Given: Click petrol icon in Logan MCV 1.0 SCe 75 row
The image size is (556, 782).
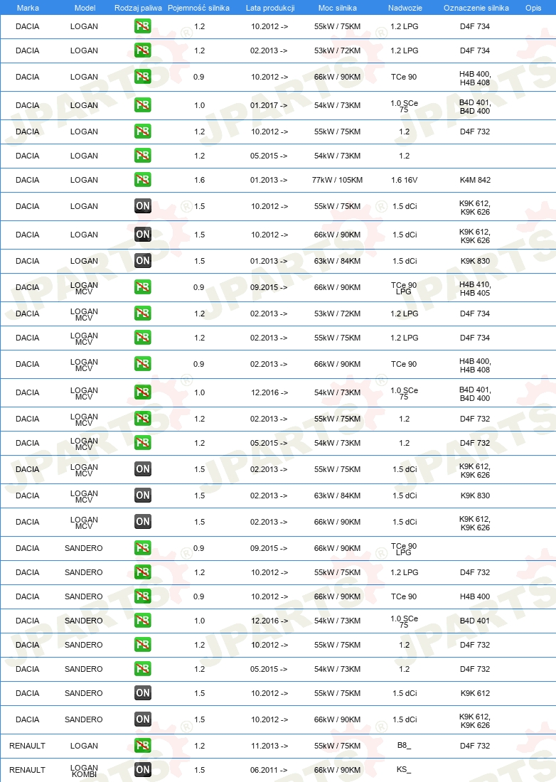Looking at the screenshot, I should (143, 392).
